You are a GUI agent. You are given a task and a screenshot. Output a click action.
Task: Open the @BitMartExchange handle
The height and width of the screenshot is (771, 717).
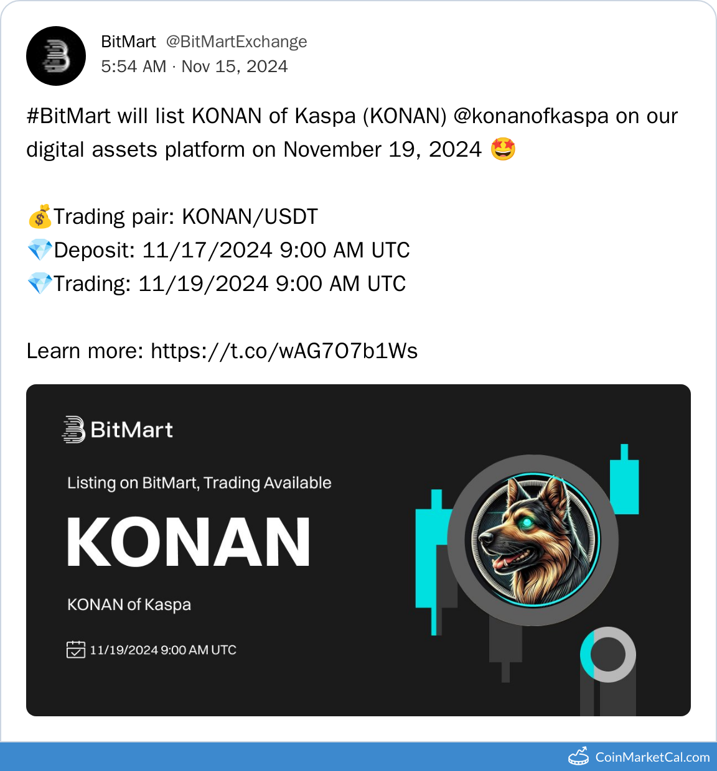237,42
